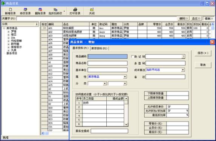216x141 pixels.
Task: Click the 模糊>> filter button
Action: [209, 18]
